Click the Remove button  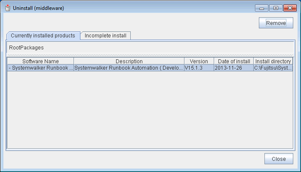[x=276, y=23]
